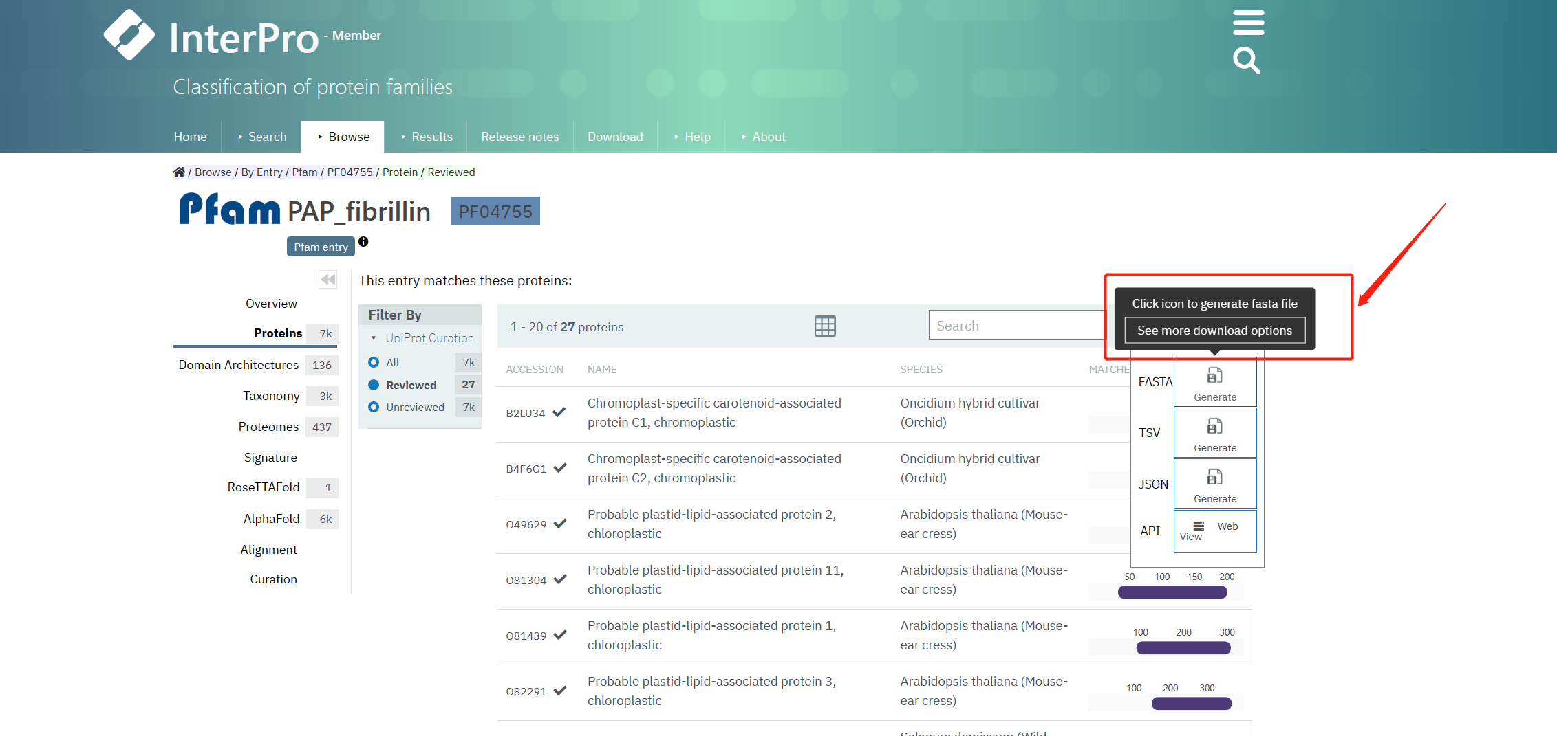Click reviewed checkmark icon for B2LU34
The width and height of the screenshot is (1557, 736).
click(x=559, y=412)
